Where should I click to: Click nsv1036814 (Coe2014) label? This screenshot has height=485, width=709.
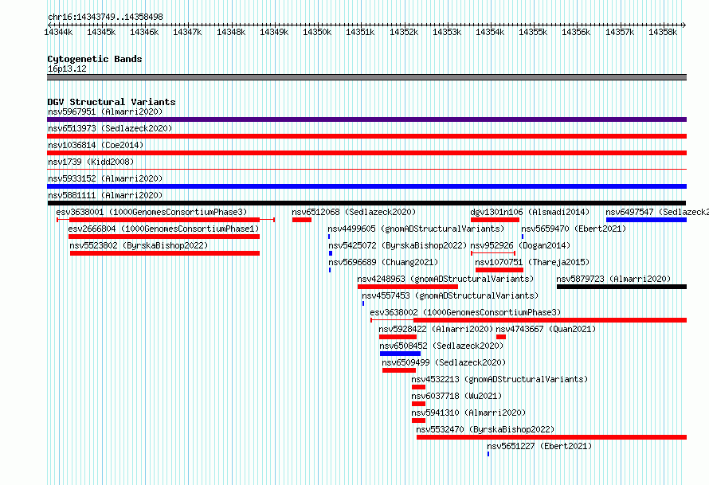coord(96,145)
